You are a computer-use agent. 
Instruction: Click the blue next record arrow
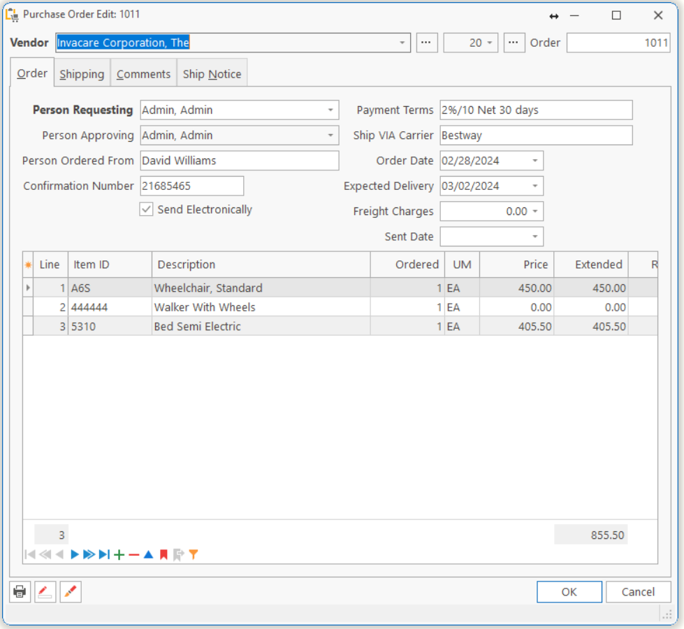point(75,554)
